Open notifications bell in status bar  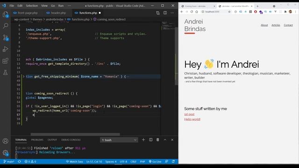pyautogui.click(x=173, y=161)
